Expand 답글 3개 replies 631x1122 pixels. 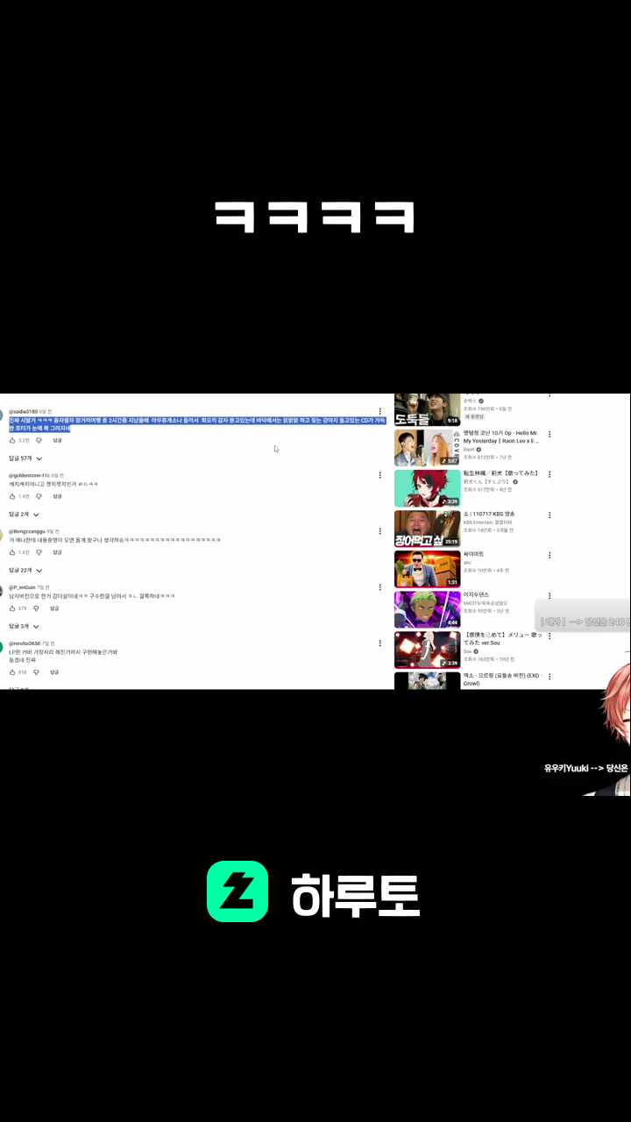coord(24,627)
